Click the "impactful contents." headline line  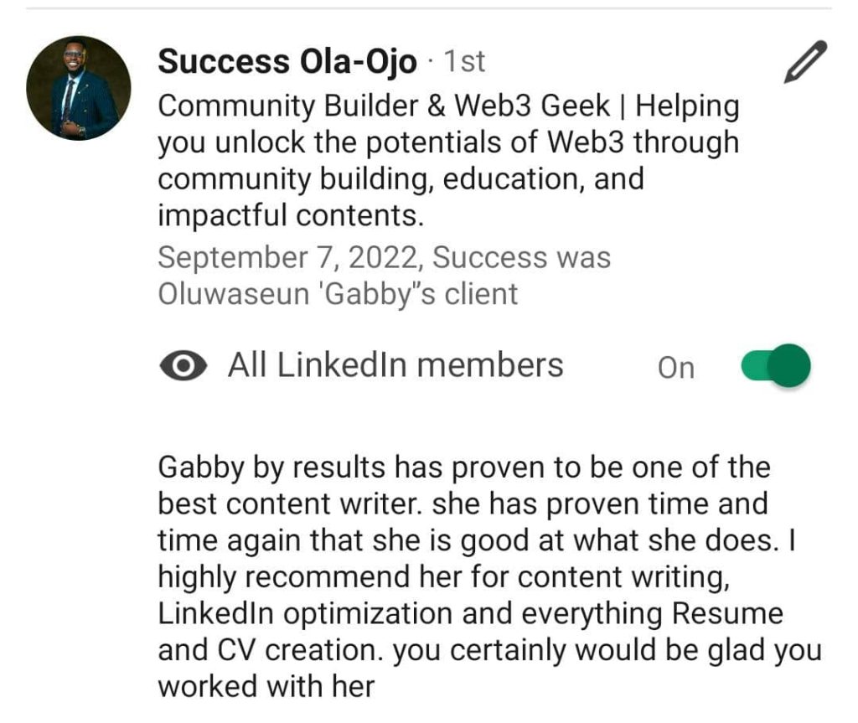pos(291,215)
